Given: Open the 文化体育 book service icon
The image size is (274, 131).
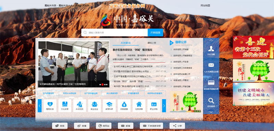Looking at the screenshot, I should point(65,106).
